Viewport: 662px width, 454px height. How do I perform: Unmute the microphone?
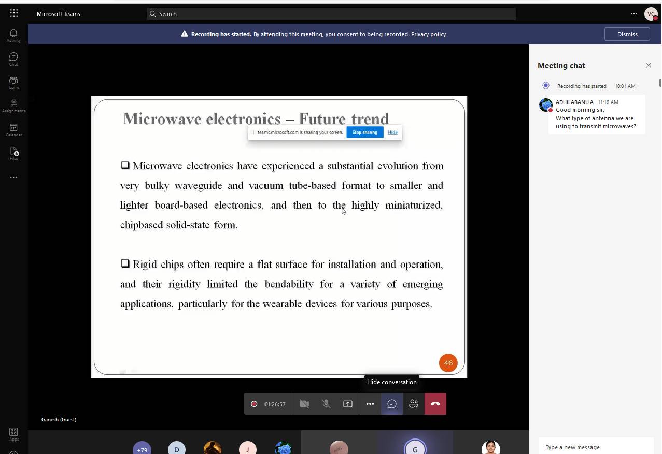click(326, 404)
